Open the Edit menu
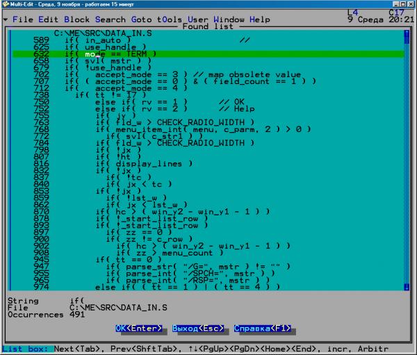The width and height of the screenshot is (417, 355). click(48, 19)
